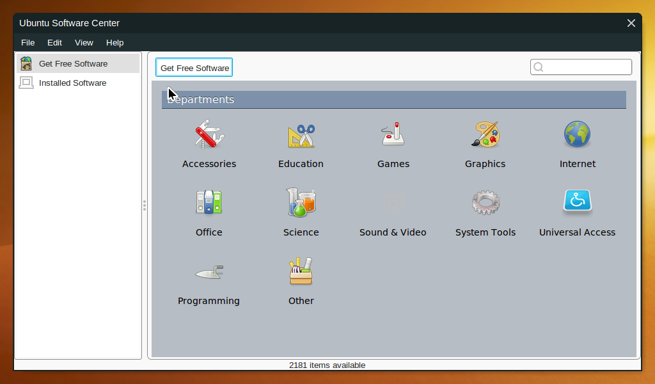Click the Programming label
Viewport: 655px width, 384px height.
coord(209,301)
